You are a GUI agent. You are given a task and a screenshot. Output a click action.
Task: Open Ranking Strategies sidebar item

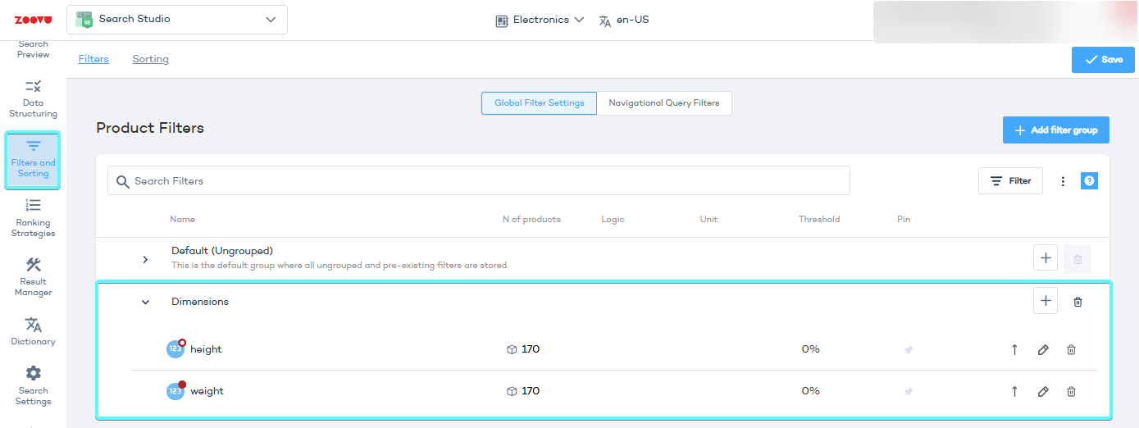[x=33, y=217]
